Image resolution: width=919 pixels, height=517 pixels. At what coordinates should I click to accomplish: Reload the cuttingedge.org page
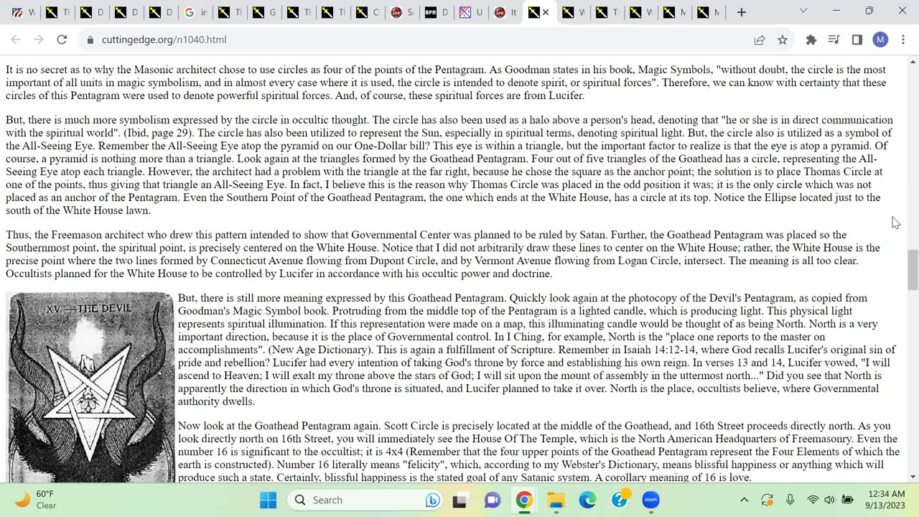62,39
